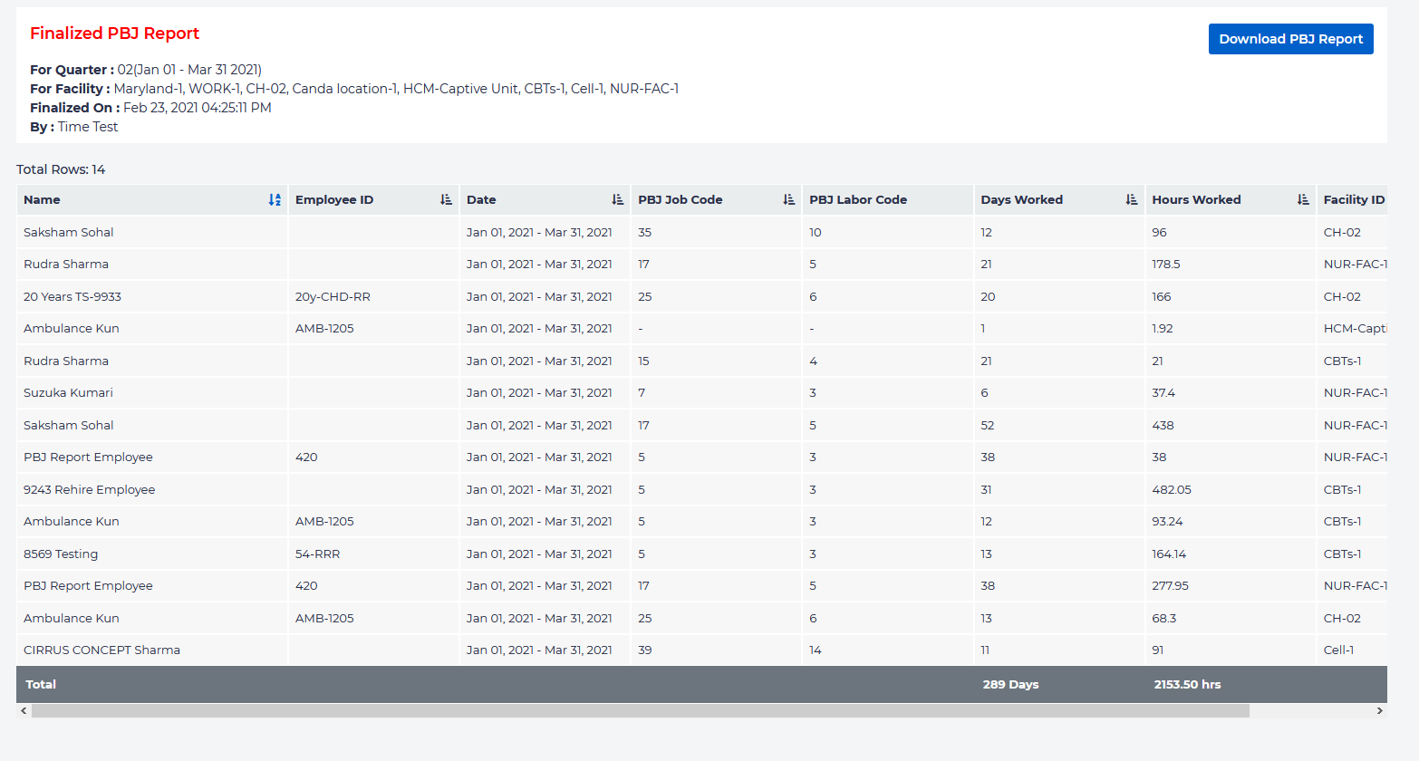The image size is (1419, 761).
Task: Select the PBJ Labor Code column header
Action: pyautogui.click(x=857, y=200)
